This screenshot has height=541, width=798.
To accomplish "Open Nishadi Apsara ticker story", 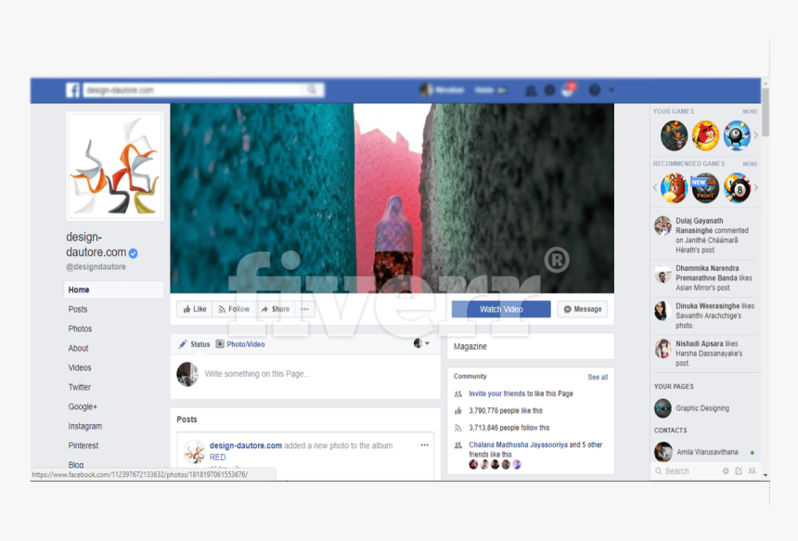I will 705,354.
